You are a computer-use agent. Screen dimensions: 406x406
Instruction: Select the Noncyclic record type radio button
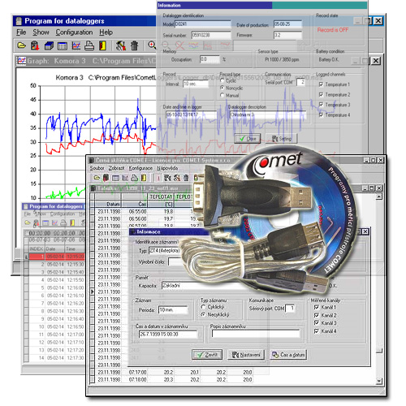click(222, 88)
